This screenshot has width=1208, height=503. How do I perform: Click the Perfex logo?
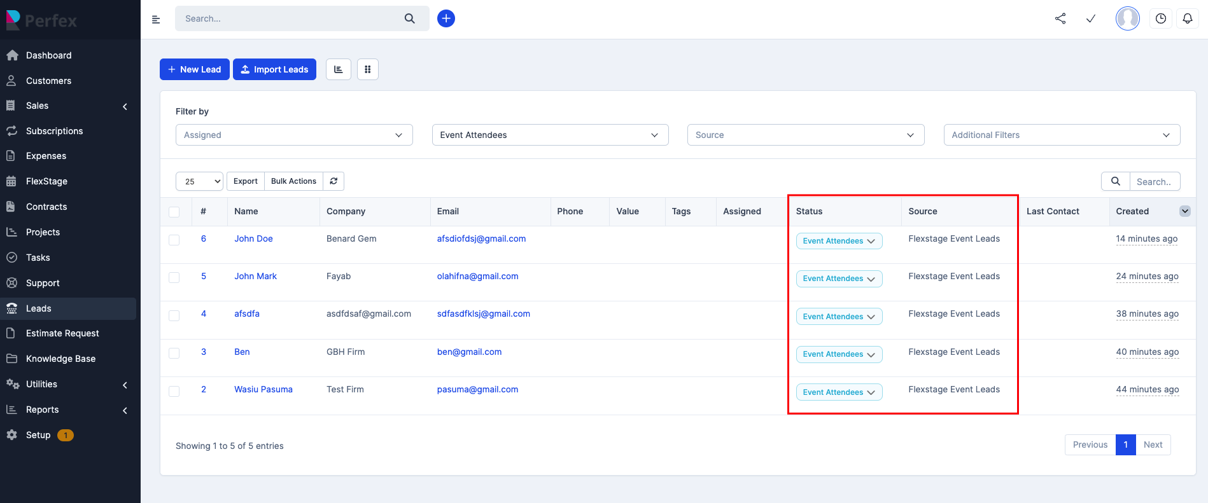pyautogui.click(x=42, y=20)
